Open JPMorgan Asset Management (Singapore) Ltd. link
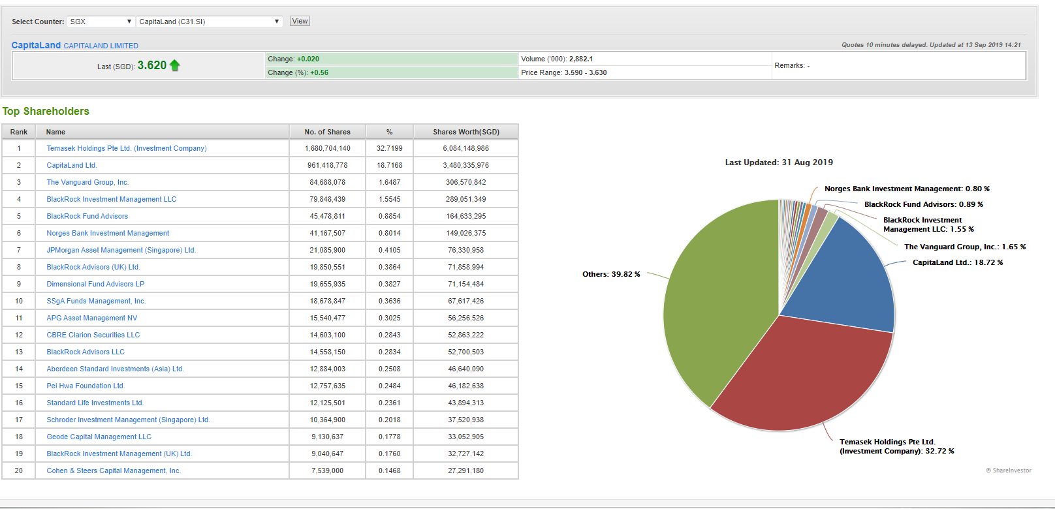Image resolution: width=1055 pixels, height=509 pixels. [x=121, y=250]
